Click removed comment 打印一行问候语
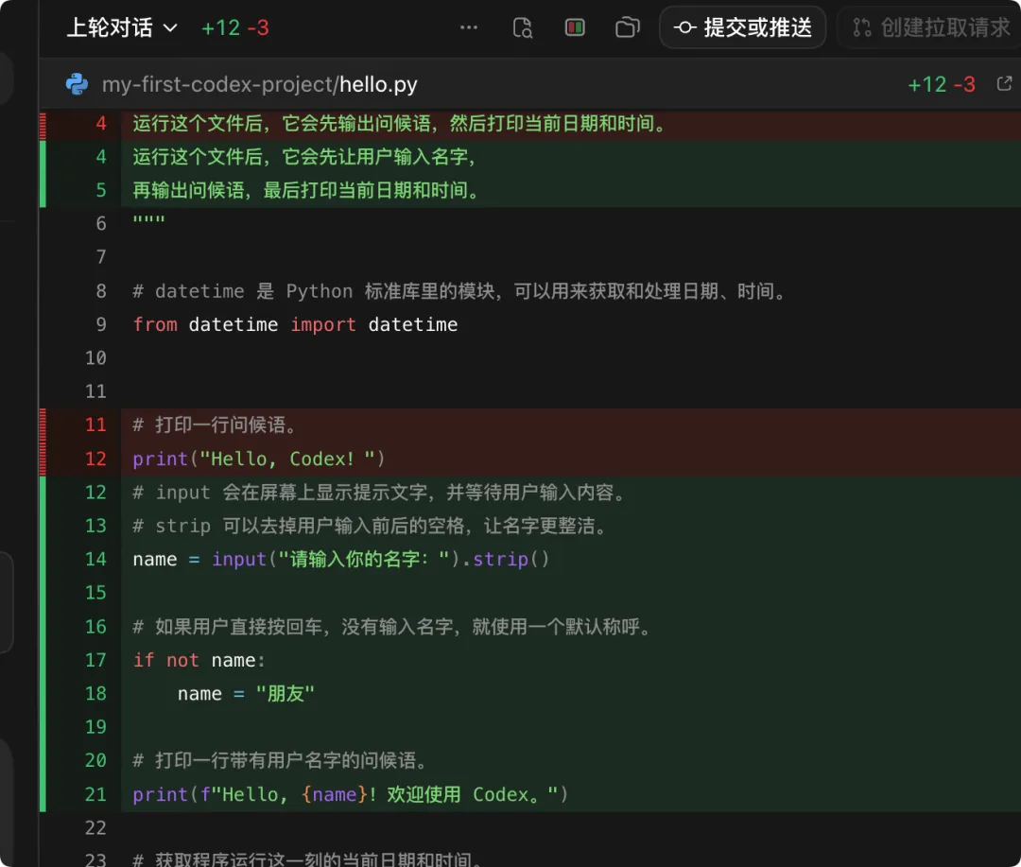Image resolution: width=1021 pixels, height=867 pixels. (216, 425)
